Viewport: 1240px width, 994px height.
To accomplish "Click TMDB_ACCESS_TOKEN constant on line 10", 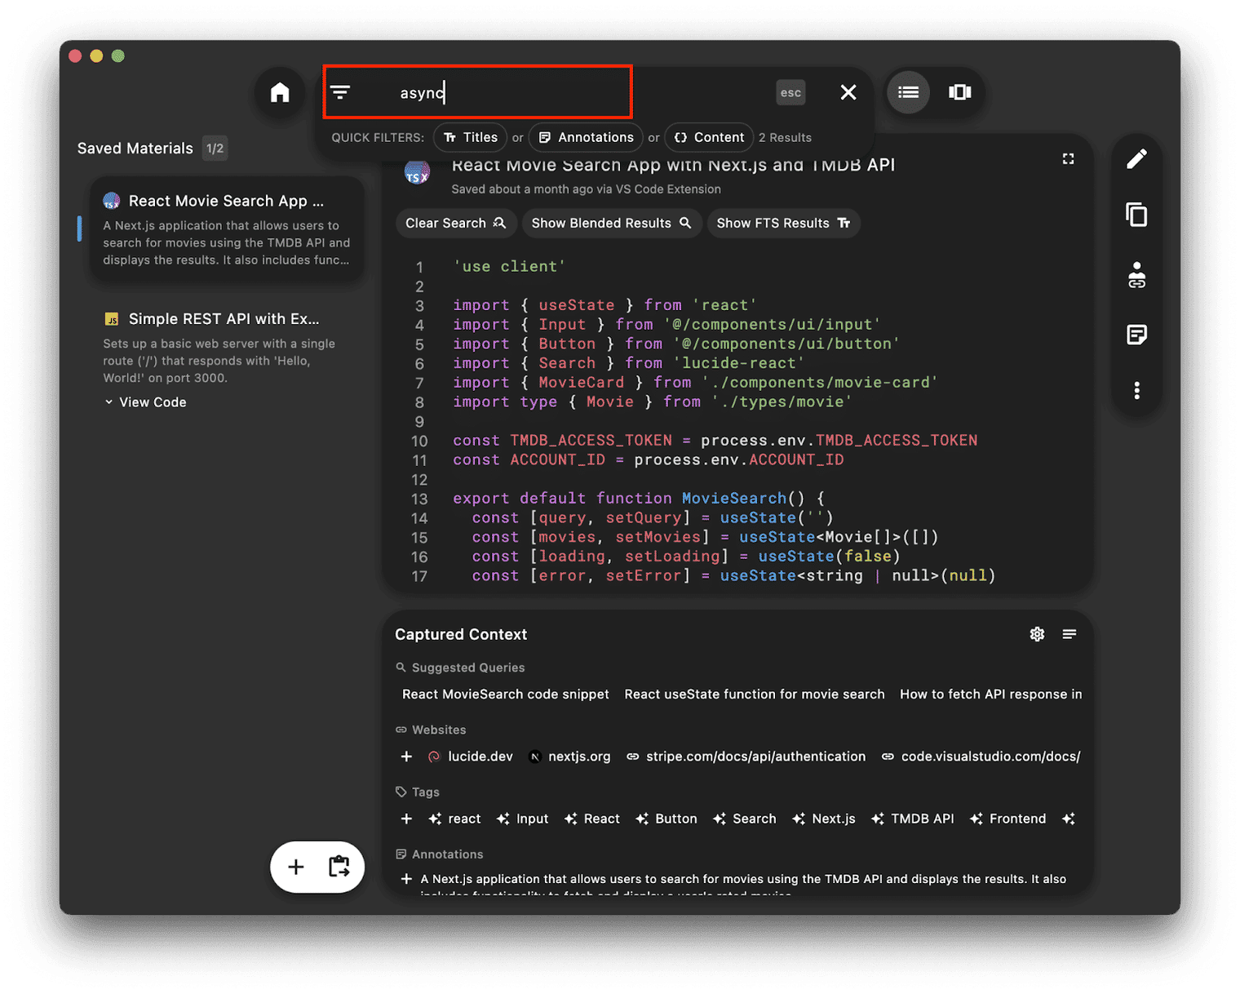I will (591, 441).
